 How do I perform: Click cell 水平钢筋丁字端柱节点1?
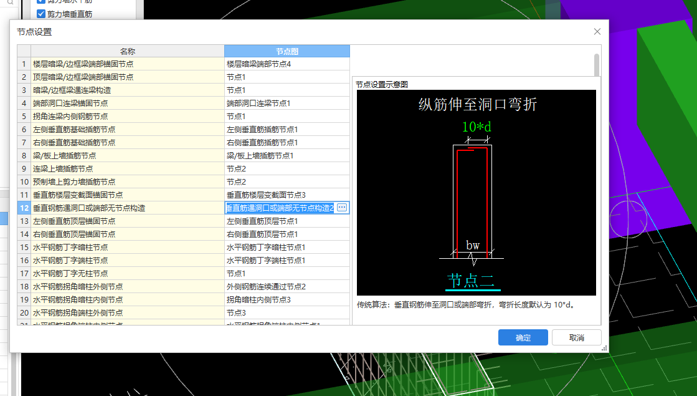pyautogui.click(x=287, y=260)
